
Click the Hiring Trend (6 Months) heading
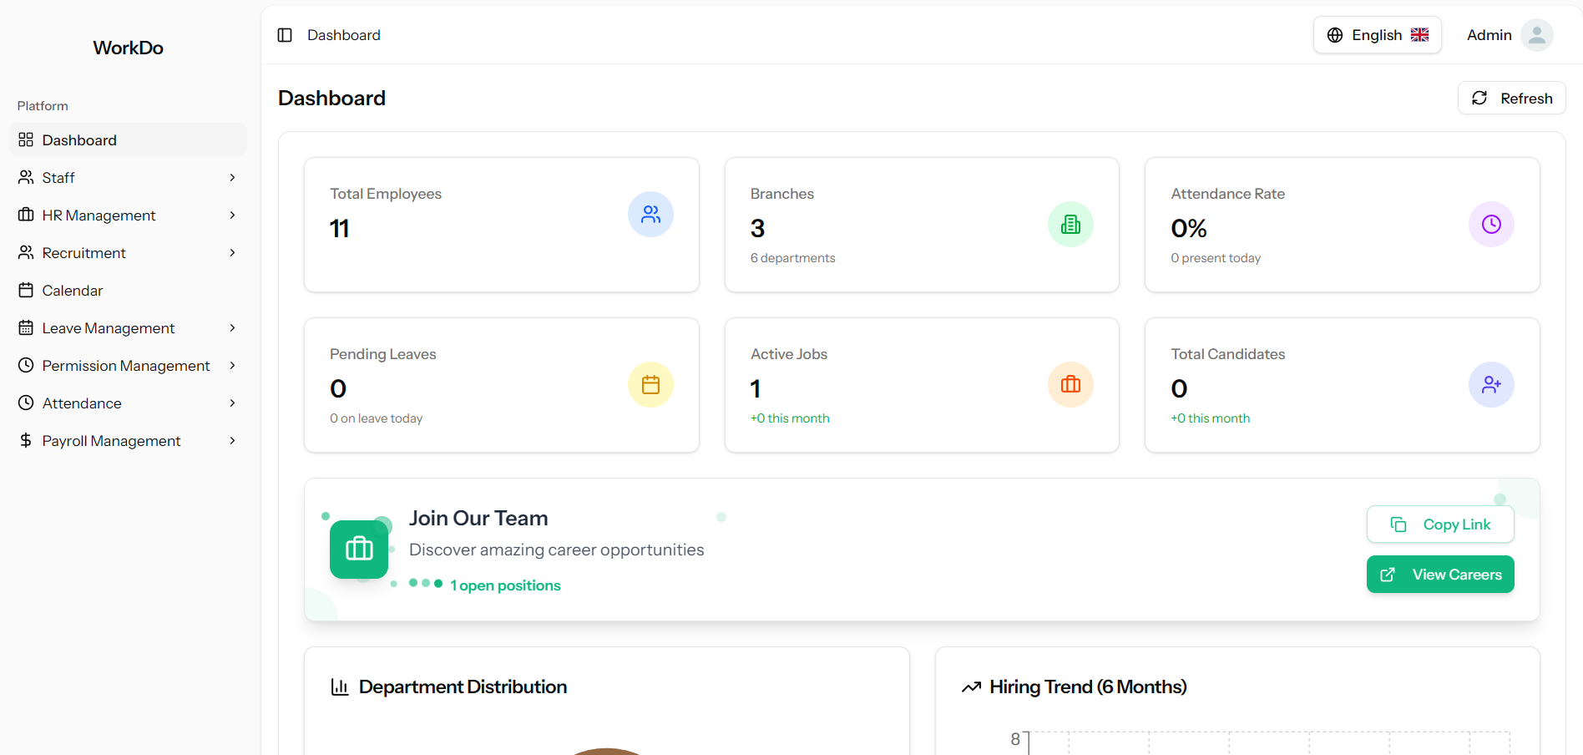tap(1088, 687)
